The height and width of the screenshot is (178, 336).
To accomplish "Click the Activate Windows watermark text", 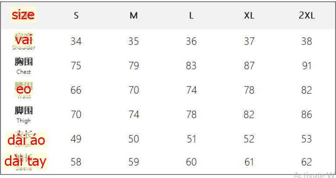I will 315,175.
